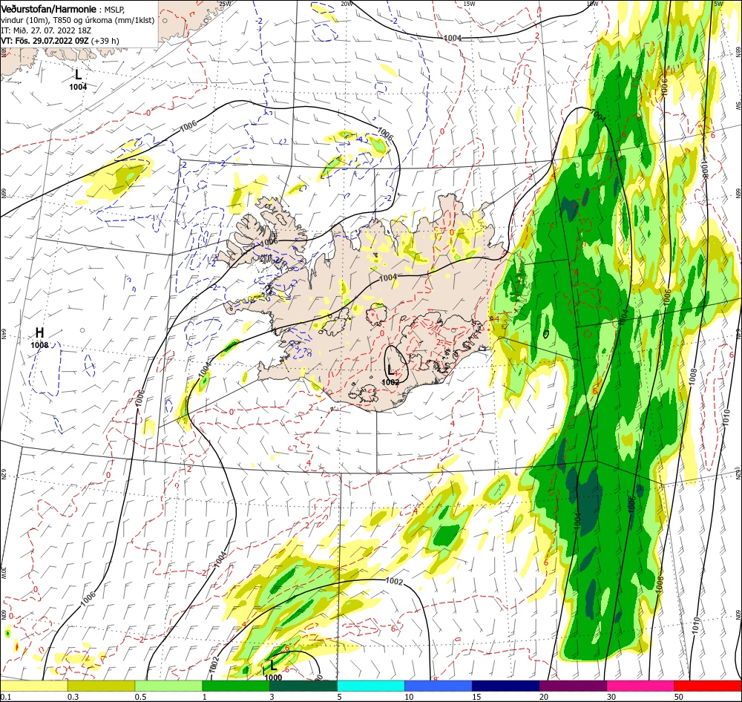Screen dimensions: 742x702
Task: Click the yellow 0.1 mm legend swatch
Action: click(33, 686)
